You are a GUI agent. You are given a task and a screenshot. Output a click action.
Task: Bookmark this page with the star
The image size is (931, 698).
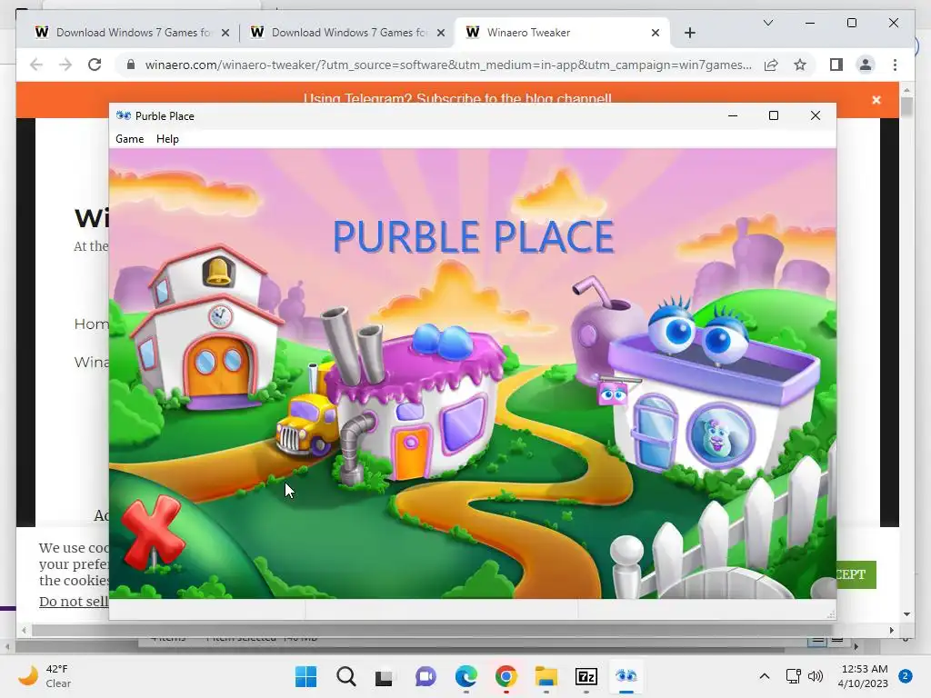[800, 65]
